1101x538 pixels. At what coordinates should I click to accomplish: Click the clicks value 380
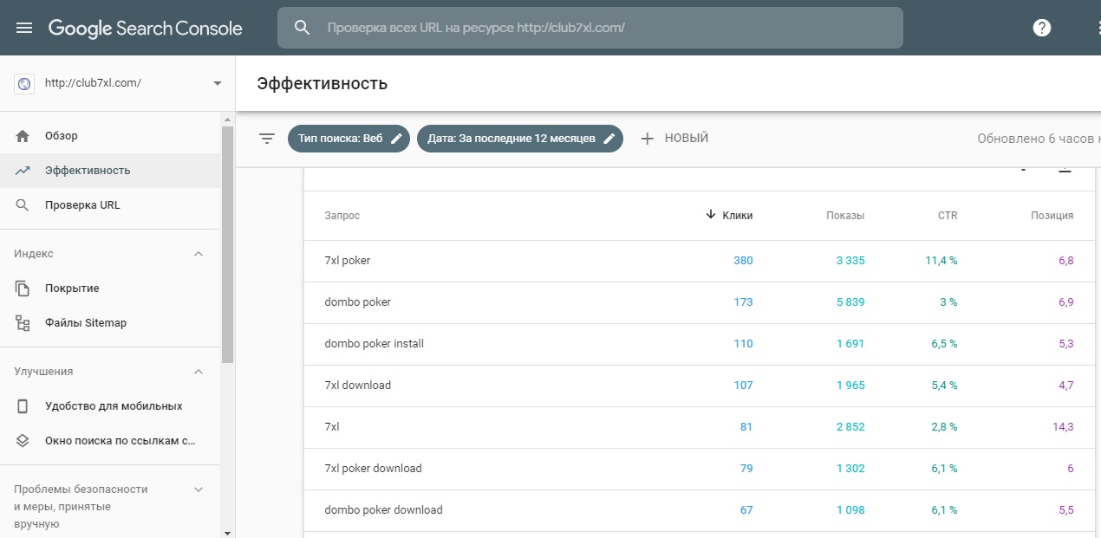click(x=743, y=261)
